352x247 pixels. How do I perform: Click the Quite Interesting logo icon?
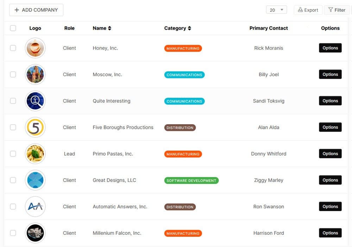point(35,101)
